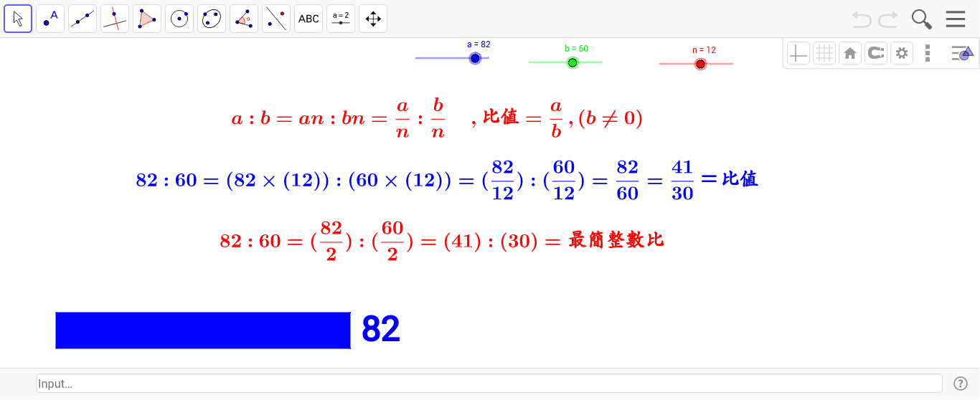
Task: Open the vertical three-dot more options
Action: point(928,53)
